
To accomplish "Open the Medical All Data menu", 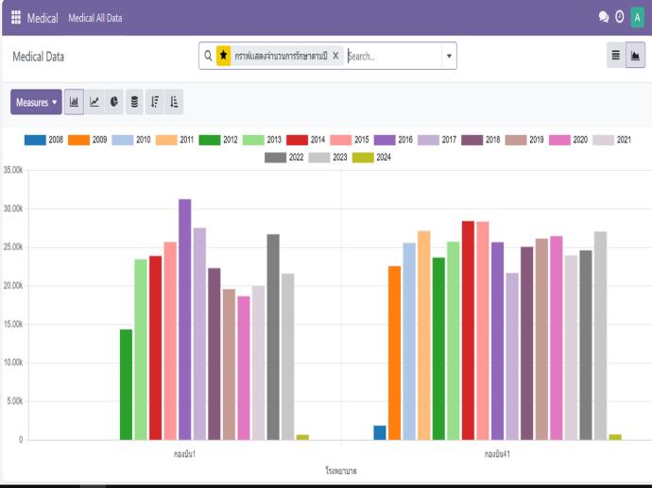I will [x=94, y=18].
